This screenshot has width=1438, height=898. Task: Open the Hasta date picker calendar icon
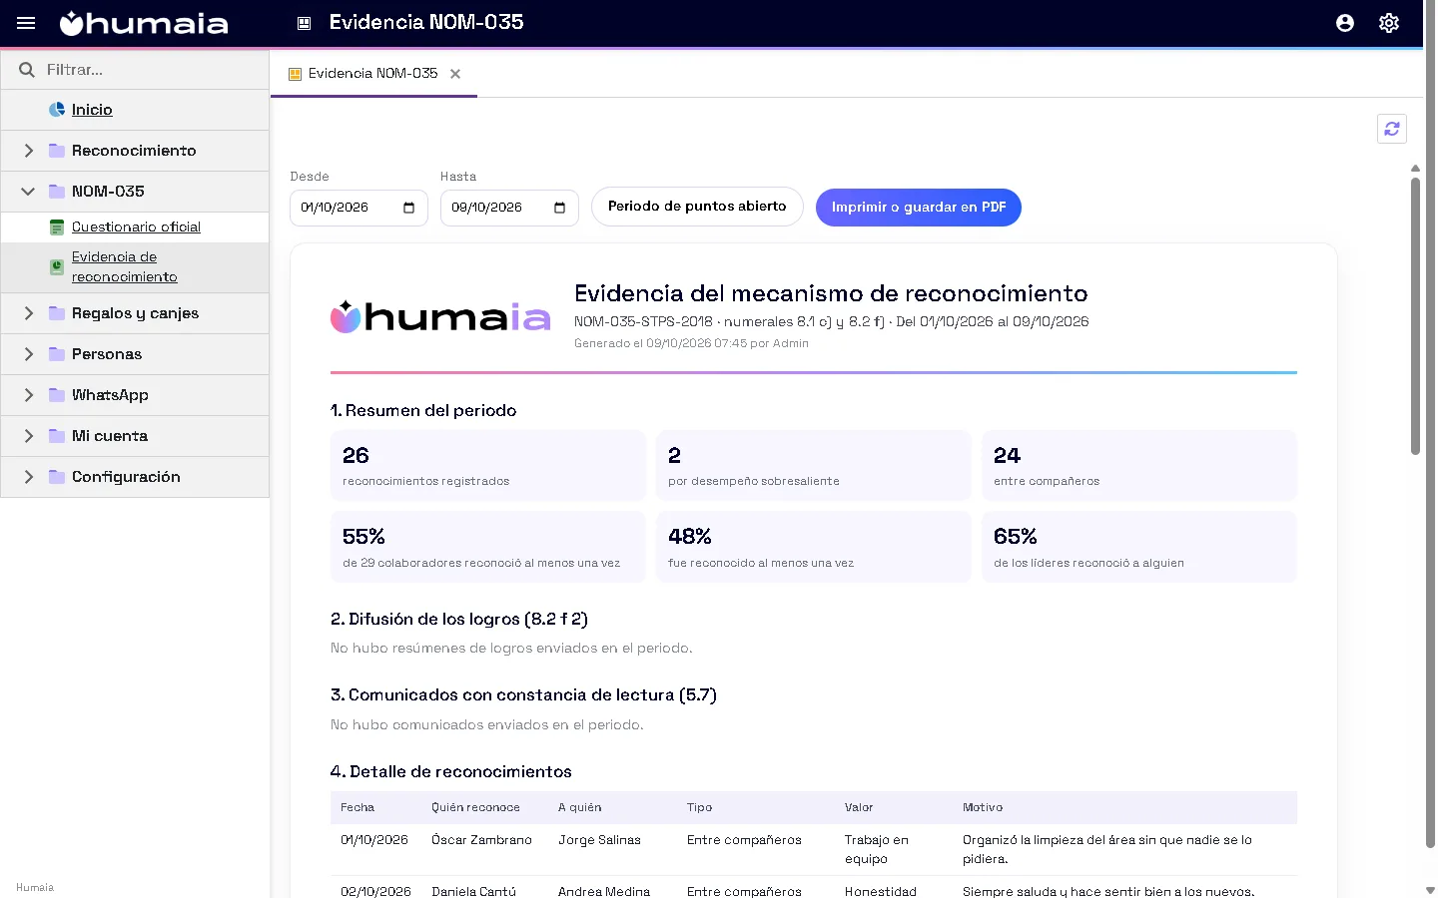(x=559, y=208)
